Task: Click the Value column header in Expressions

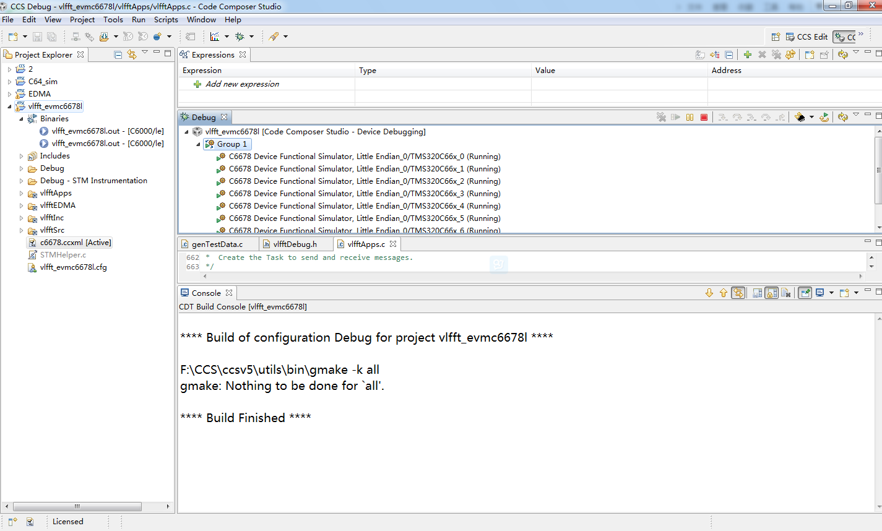Action: pyautogui.click(x=619, y=71)
